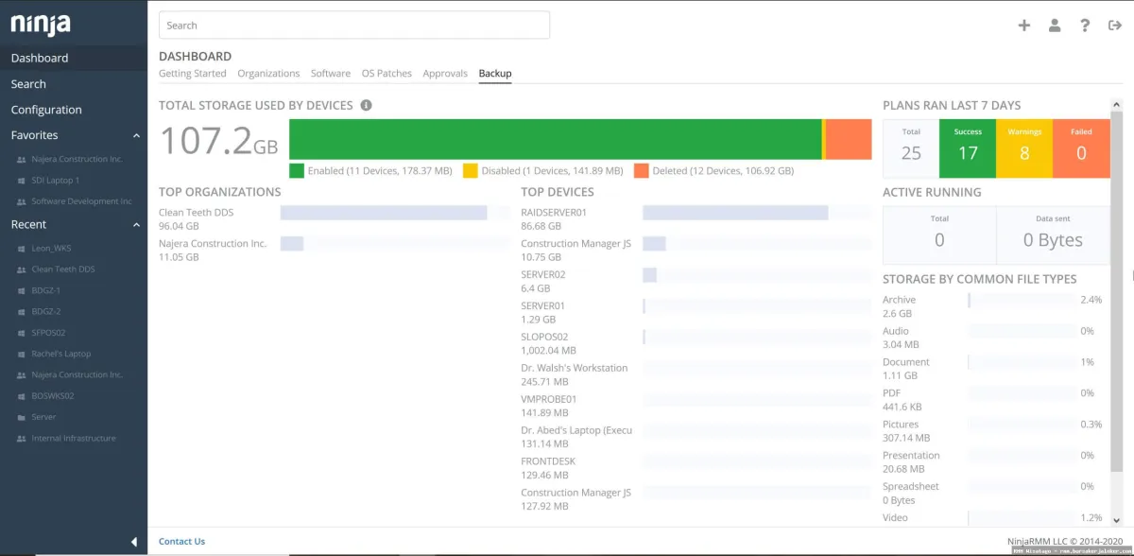Open BOSWKS02 recent item
The width and height of the screenshot is (1134, 556).
coord(53,396)
